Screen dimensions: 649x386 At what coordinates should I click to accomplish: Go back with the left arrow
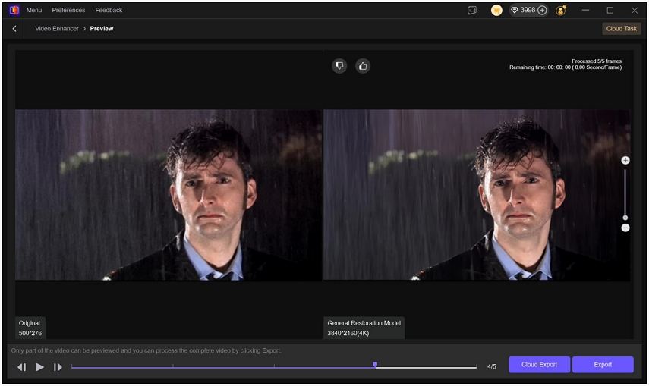[x=14, y=29]
